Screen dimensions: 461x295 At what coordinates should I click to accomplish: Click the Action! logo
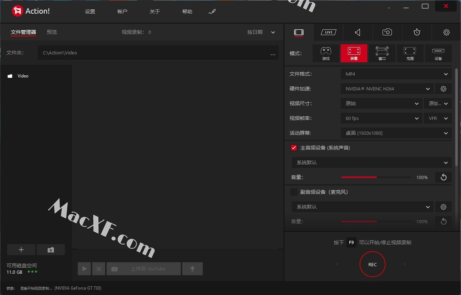coord(31,11)
